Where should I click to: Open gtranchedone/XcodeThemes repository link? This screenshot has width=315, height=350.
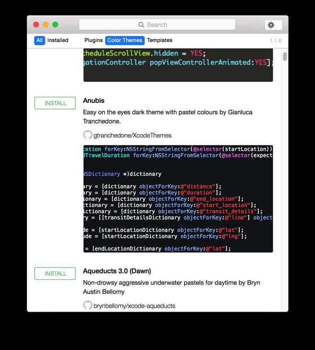coord(132,135)
